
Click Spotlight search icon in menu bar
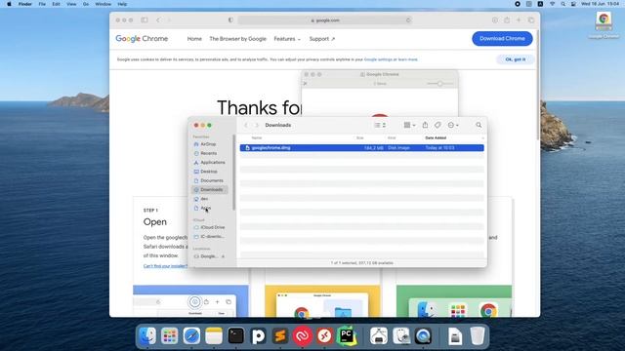tap(562, 4)
